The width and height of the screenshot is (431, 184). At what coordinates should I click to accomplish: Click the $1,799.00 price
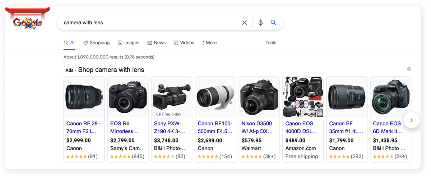coord(342,140)
